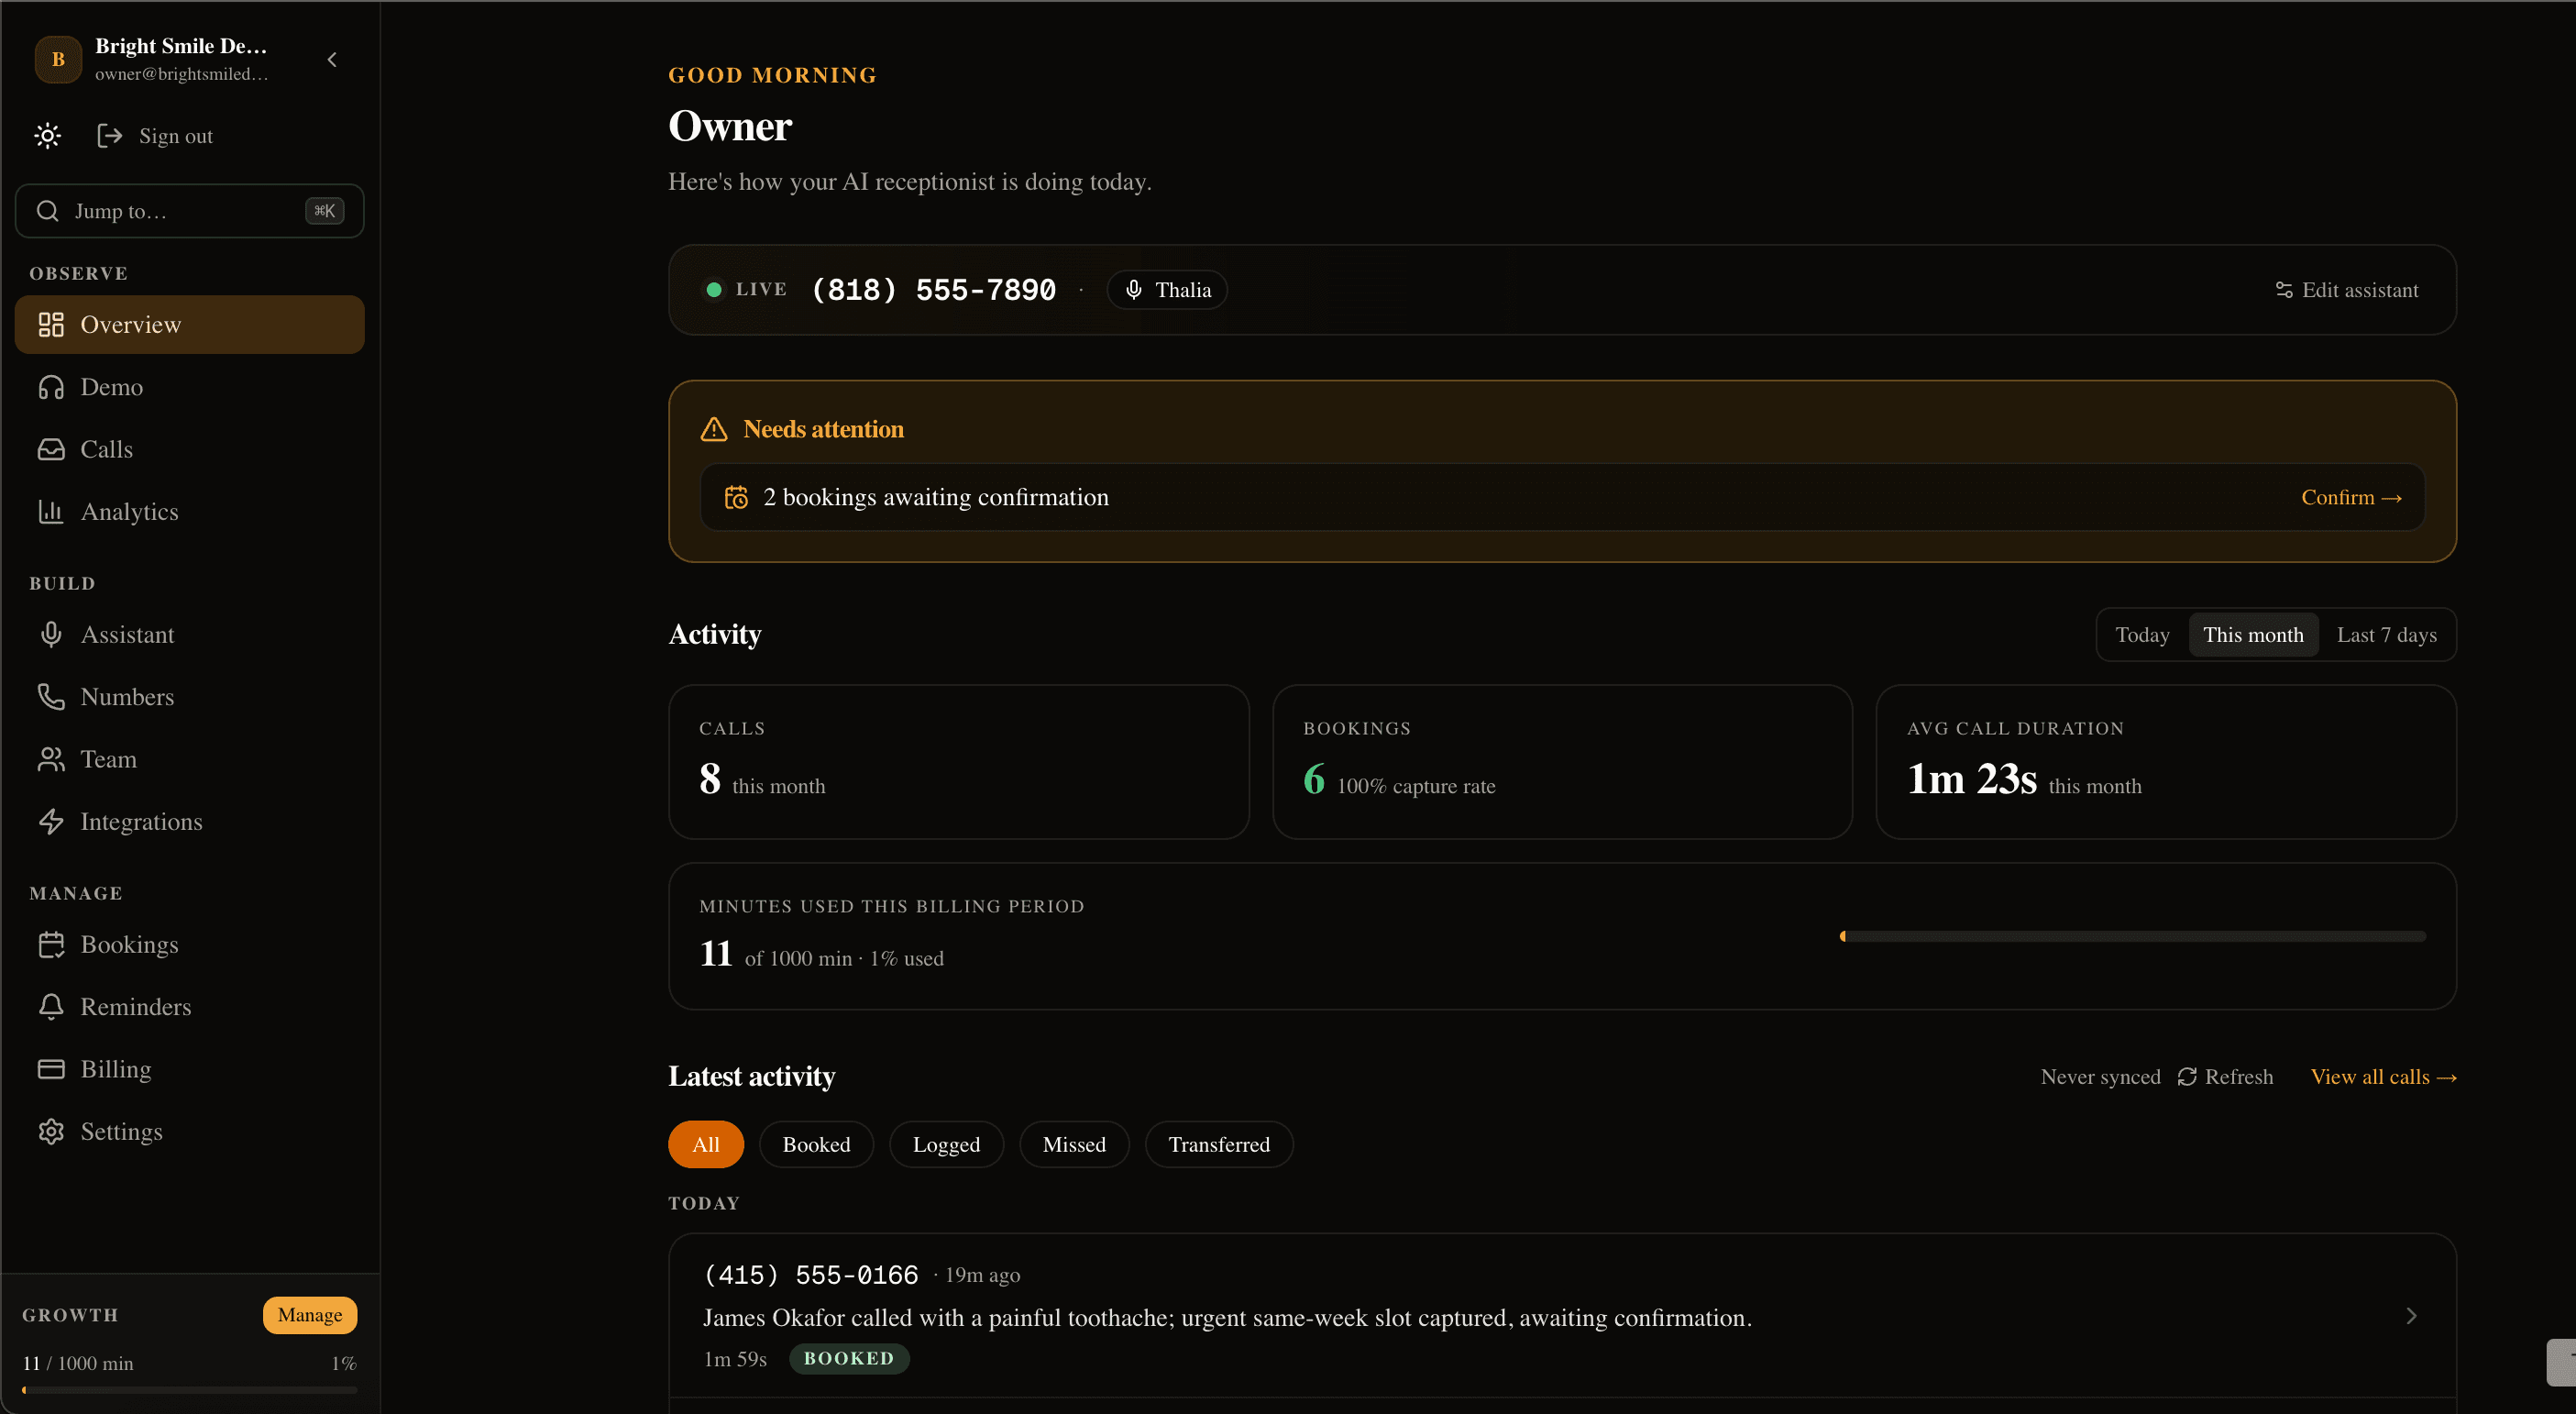Click the Assistant microphone icon
Image resolution: width=2576 pixels, height=1414 pixels.
tap(51, 635)
